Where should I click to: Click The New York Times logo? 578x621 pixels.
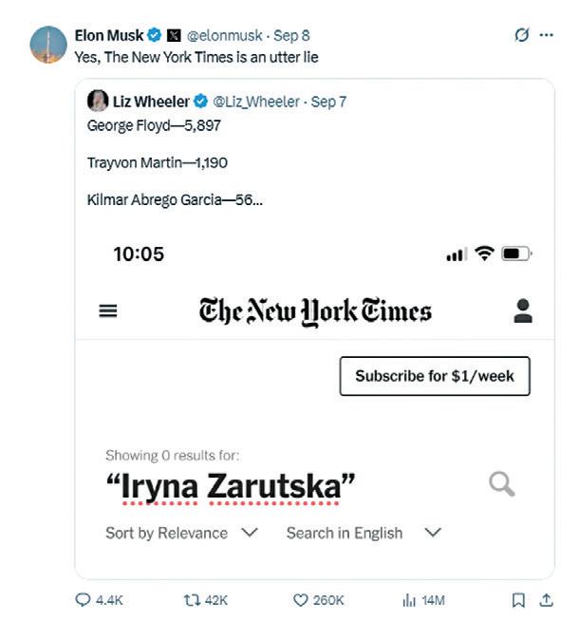tap(315, 310)
